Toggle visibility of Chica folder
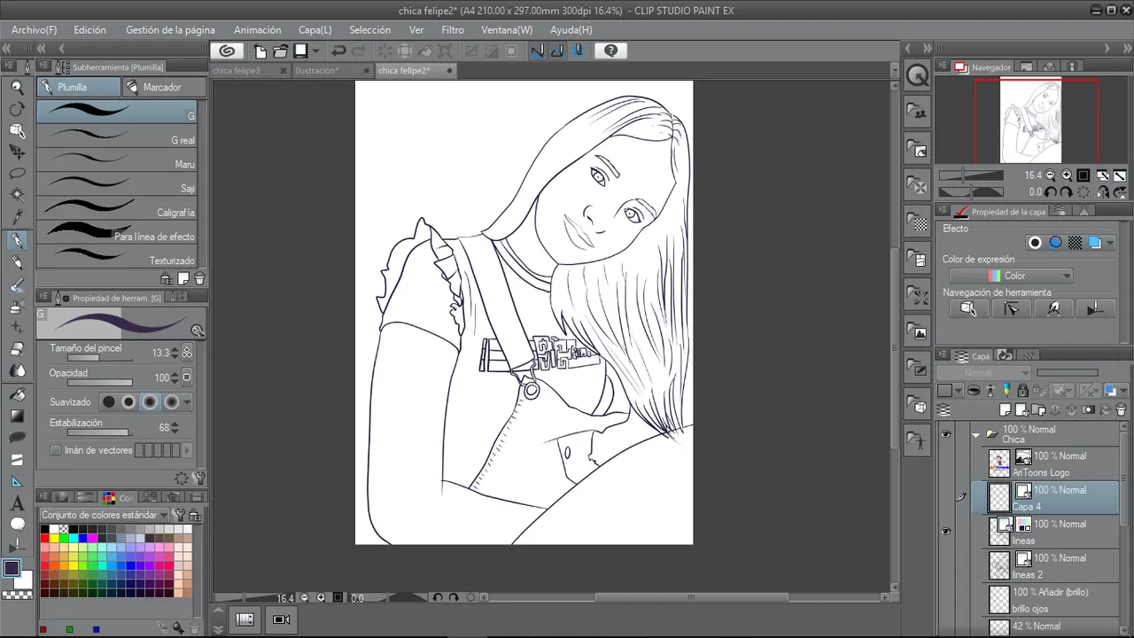1134x638 pixels. (946, 434)
